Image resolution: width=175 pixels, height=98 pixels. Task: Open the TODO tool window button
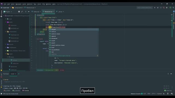[x=7, y=91]
